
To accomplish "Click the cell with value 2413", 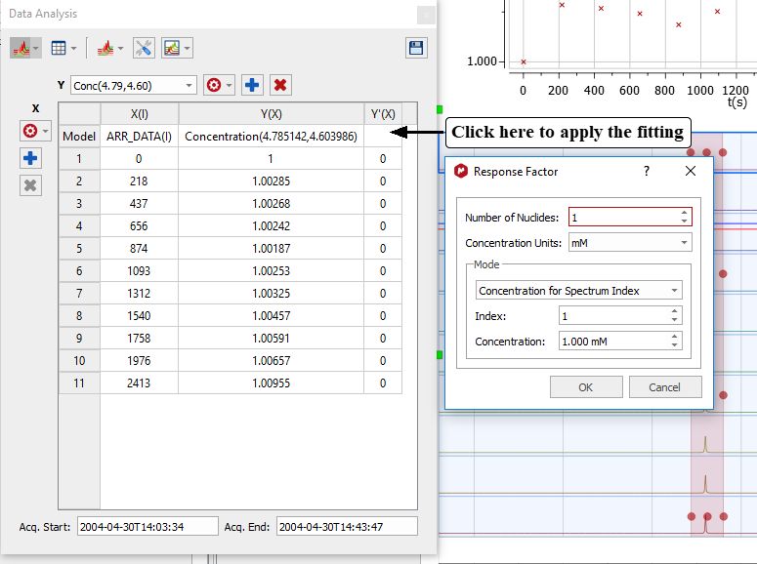I will (x=139, y=383).
